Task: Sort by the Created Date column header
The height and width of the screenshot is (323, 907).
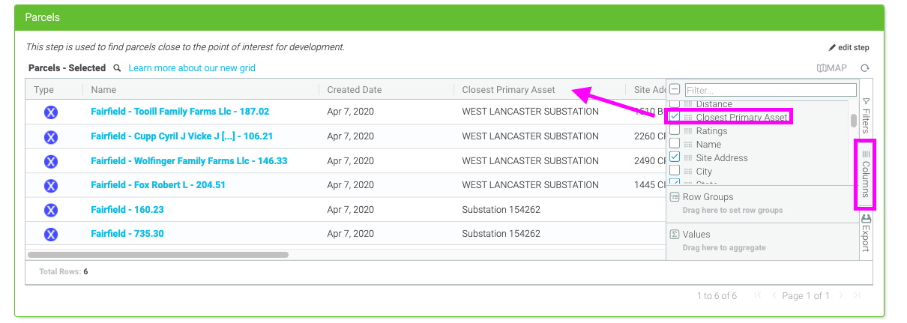Action: pos(355,90)
